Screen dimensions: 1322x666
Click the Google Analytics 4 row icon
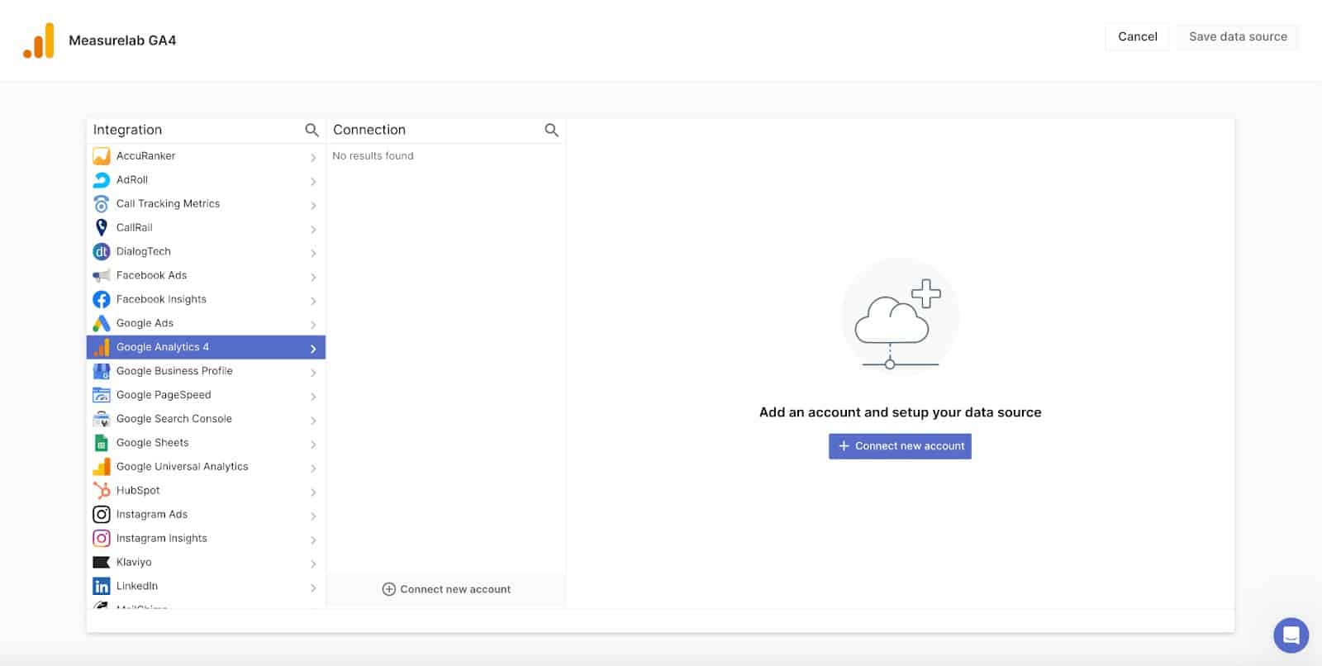(102, 348)
